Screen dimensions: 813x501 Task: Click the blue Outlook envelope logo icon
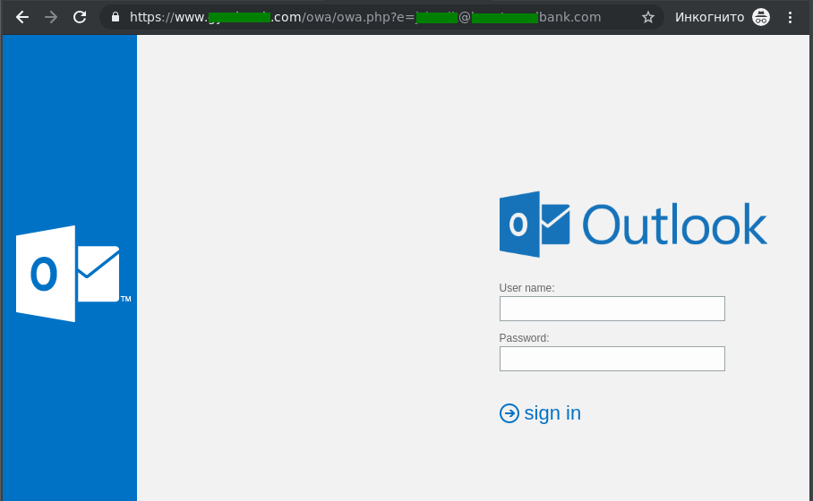535,225
